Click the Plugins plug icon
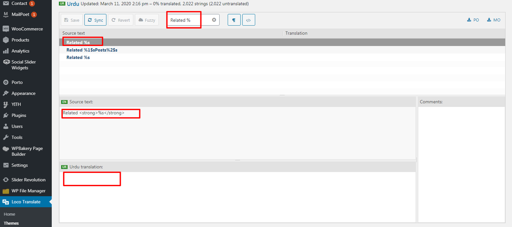The width and height of the screenshot is (512, 227). [x=6, y=115]
